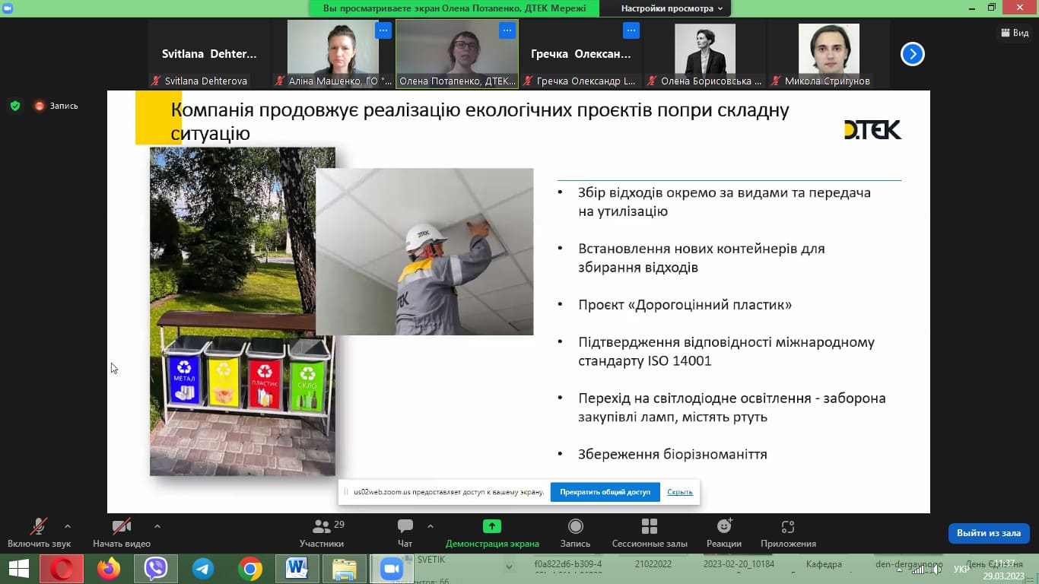Click bullet text about ISO 14001
The width and height of the screenshot is (1039, 584).
click(x=726, y=351)
